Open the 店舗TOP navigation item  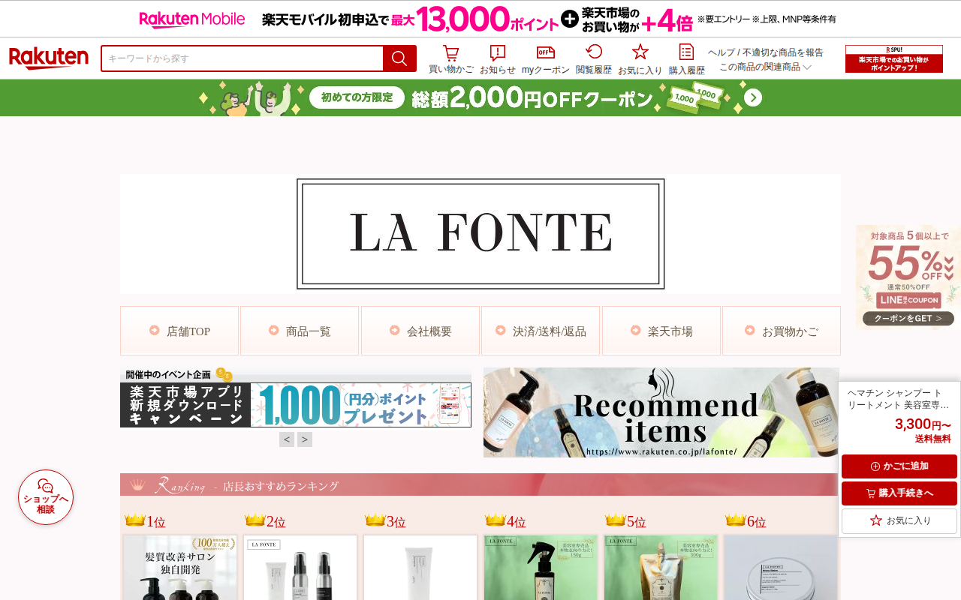coord(179,331)
